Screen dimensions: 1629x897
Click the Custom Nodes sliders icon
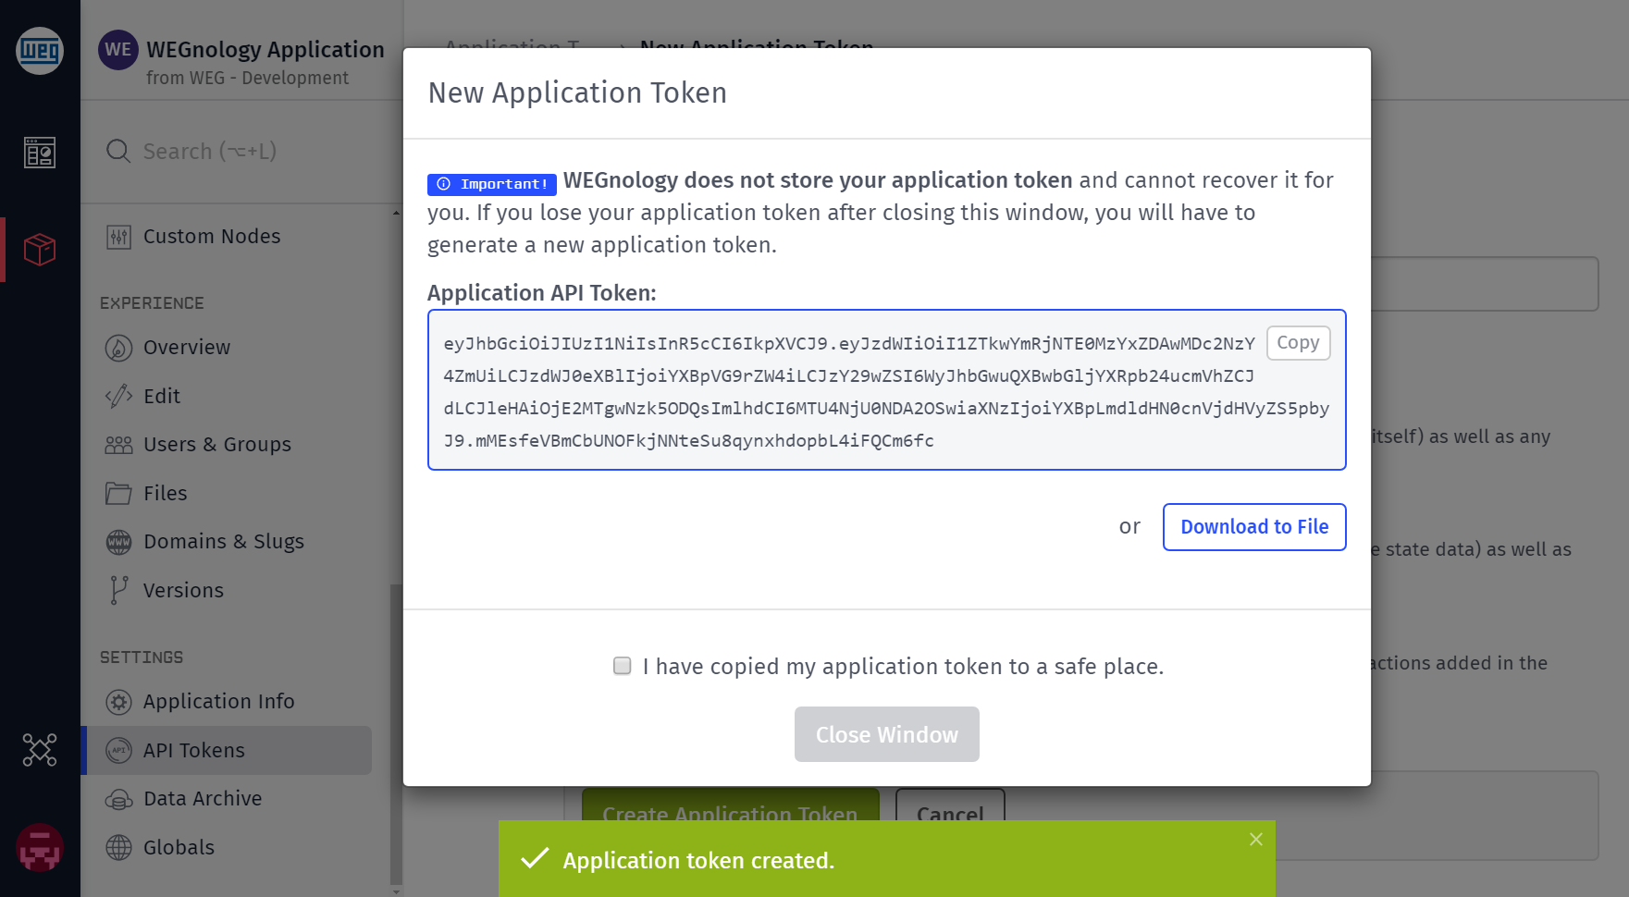pyautogui.click(x=118, y=237)
